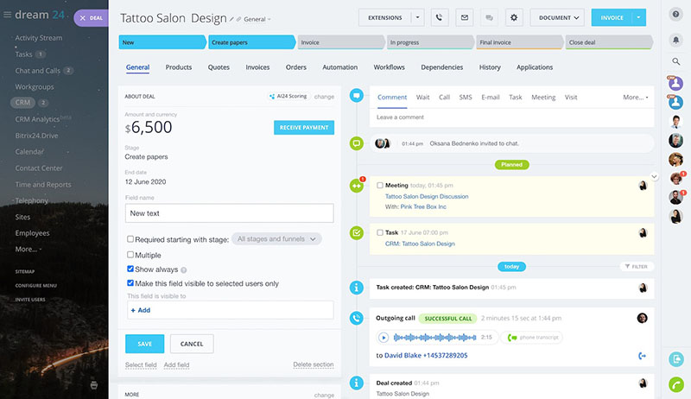This screenshot has height=399, width=691.
Task: Open the Invoice button dropdown arrow
Action: pyautogui.click(x=638, y=17)
